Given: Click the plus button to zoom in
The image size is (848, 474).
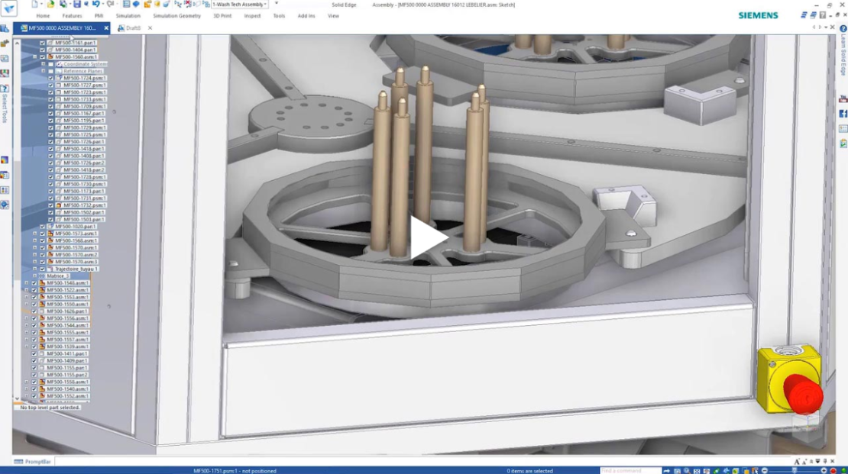Looking at the screenshot, I should 824,469.
